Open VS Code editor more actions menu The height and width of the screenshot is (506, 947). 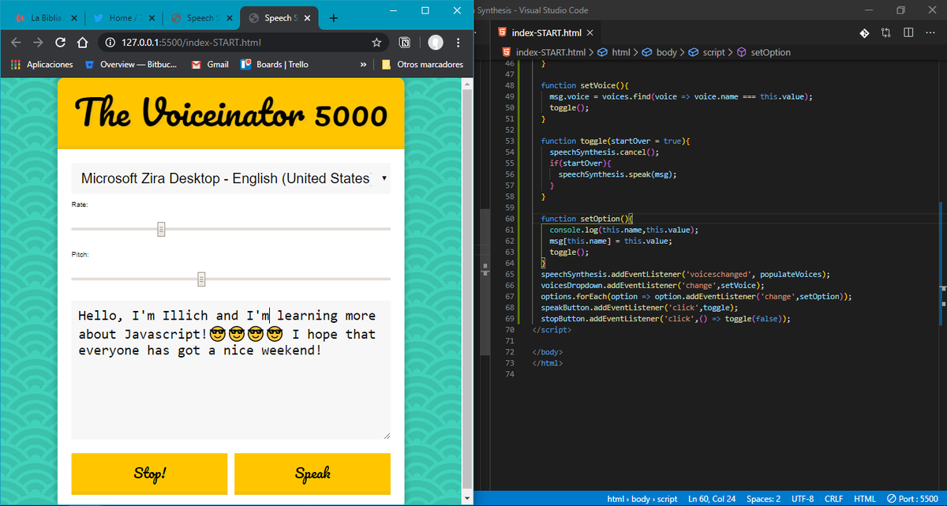click(930, 32)
